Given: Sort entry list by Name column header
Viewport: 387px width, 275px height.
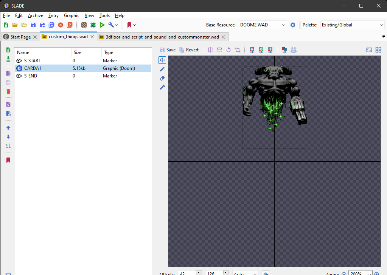Looking at the screenshot, I should 43,53.
